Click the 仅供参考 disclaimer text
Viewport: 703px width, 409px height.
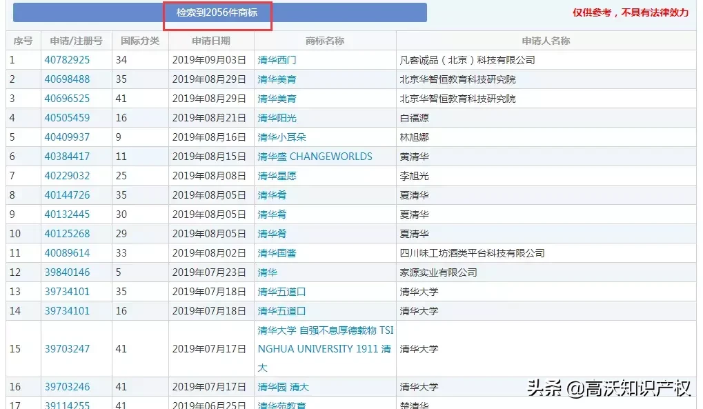point(628,12)
